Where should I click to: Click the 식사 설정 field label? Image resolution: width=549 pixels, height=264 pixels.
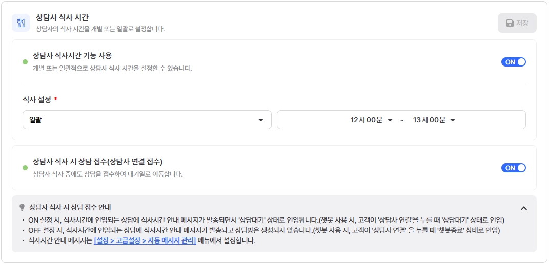click(x=37, y=100)
